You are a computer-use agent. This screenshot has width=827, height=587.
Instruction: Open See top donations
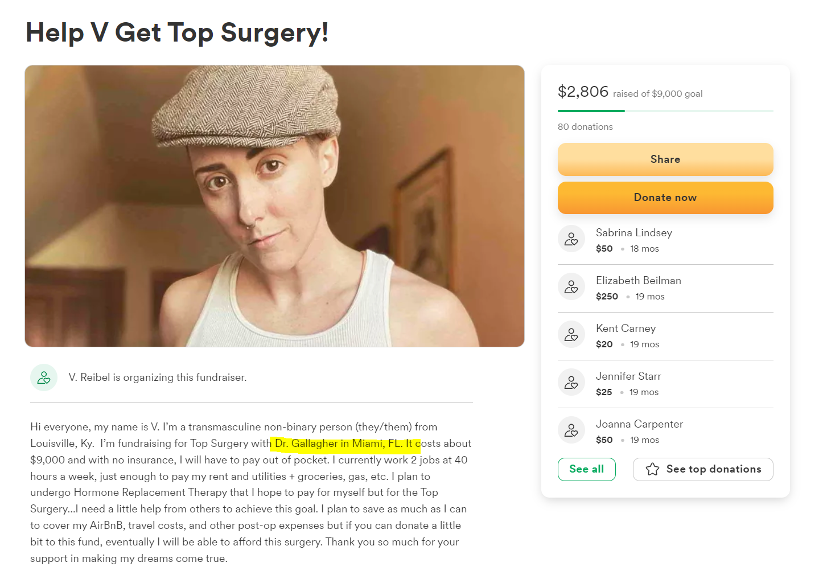[703, 469]
